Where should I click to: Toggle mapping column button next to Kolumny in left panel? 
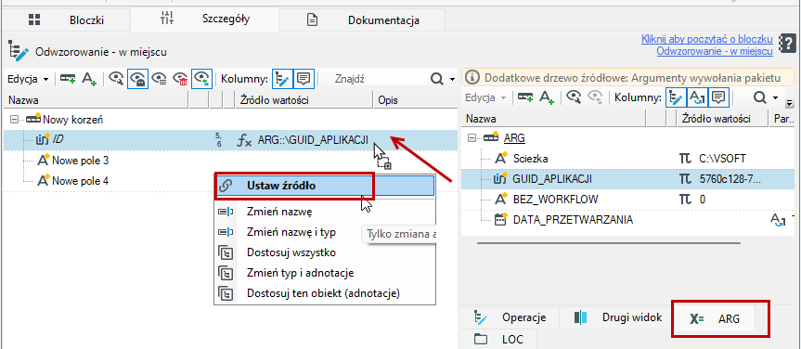click(281, 79)
